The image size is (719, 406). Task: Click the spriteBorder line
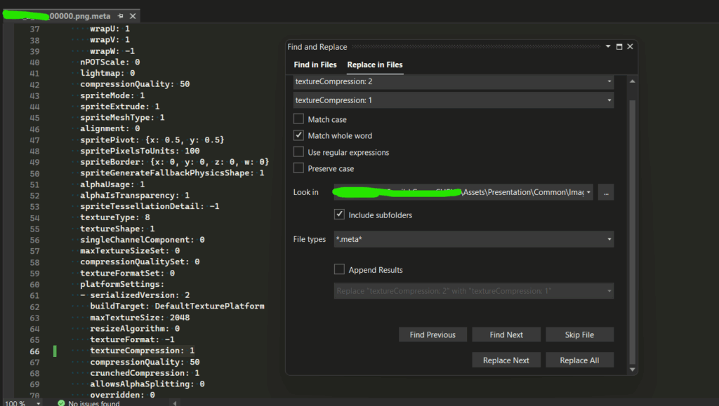coord(175,162)
